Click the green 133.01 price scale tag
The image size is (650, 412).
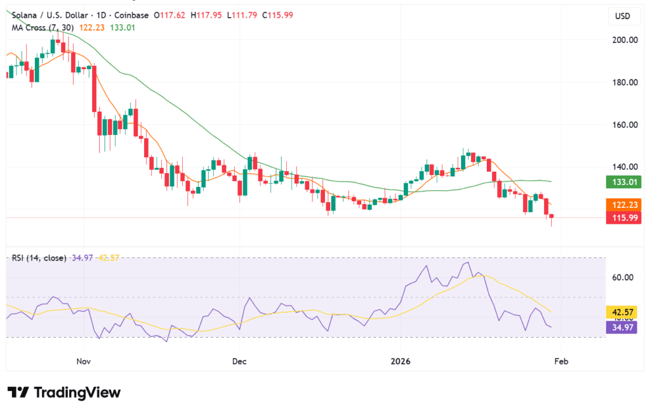pyautogui.click(x=623, y=182)
